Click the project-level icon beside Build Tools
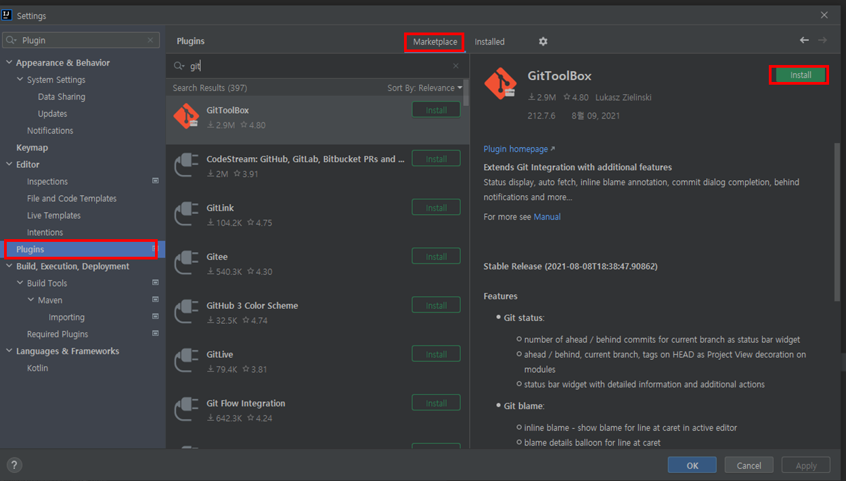This screenshot has width=846, height=481. click(155, 283)
